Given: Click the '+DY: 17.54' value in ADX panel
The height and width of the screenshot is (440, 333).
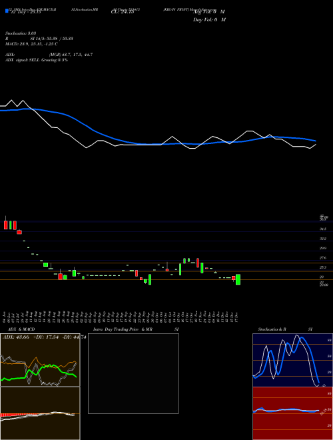Looking at the screenshot, I should click(x=46, y=337).
